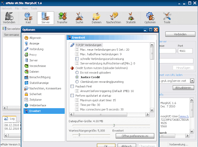Select Justice Credit radio button
198x147 pixels.
(77, 77)
